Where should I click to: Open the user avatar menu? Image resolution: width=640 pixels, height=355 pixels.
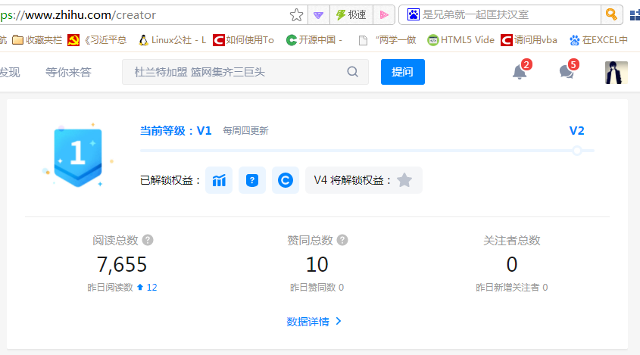pos(616,73)
